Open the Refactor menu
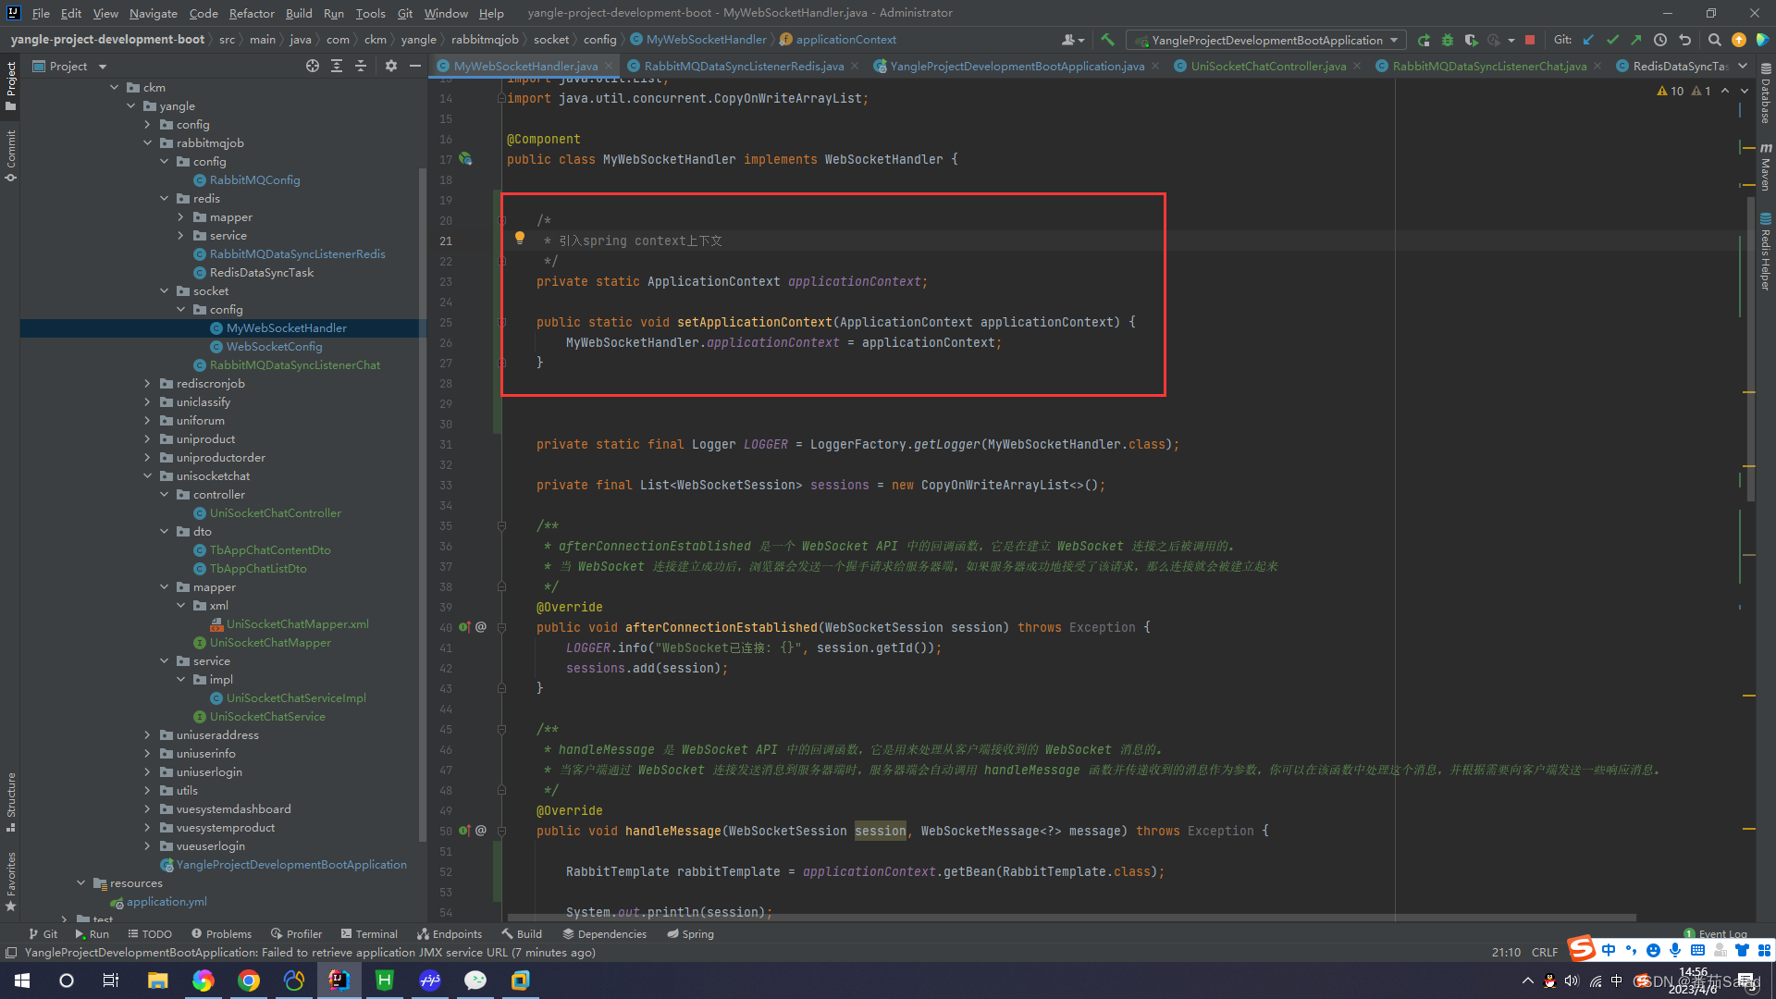 click(252, 13)
